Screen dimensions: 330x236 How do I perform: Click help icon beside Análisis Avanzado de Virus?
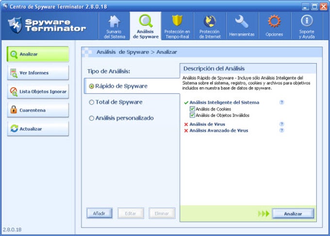(281, 130)
